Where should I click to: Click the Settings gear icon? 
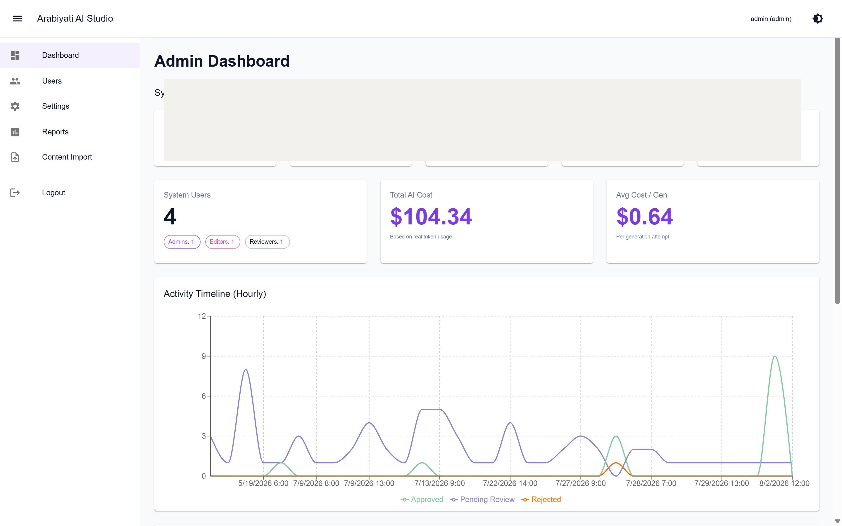15,106
